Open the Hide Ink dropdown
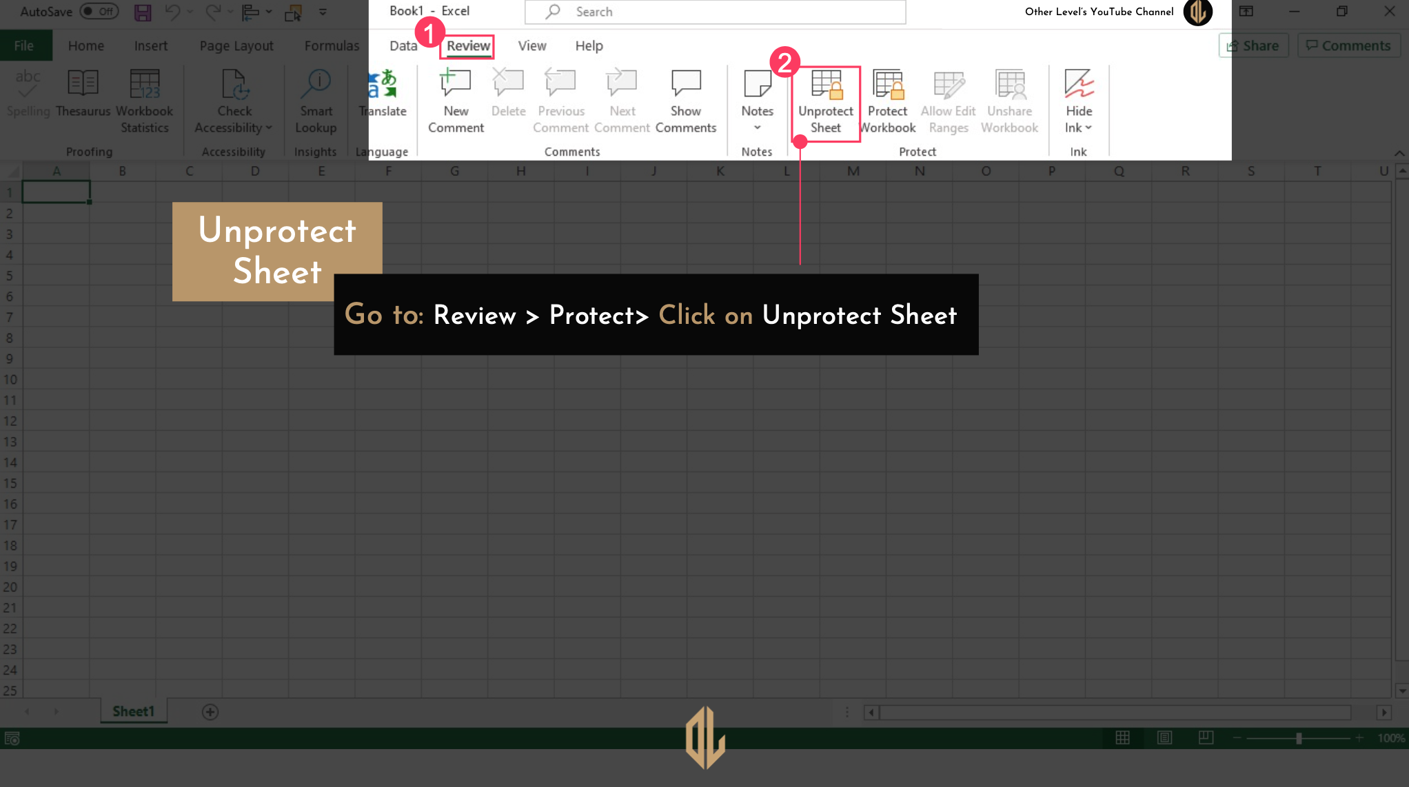 [1079, 101]
